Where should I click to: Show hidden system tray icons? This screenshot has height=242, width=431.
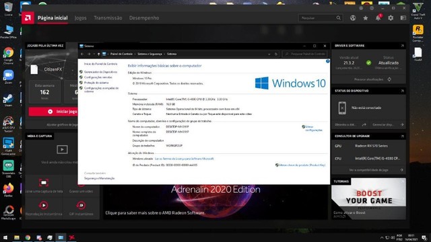(382, 237)
